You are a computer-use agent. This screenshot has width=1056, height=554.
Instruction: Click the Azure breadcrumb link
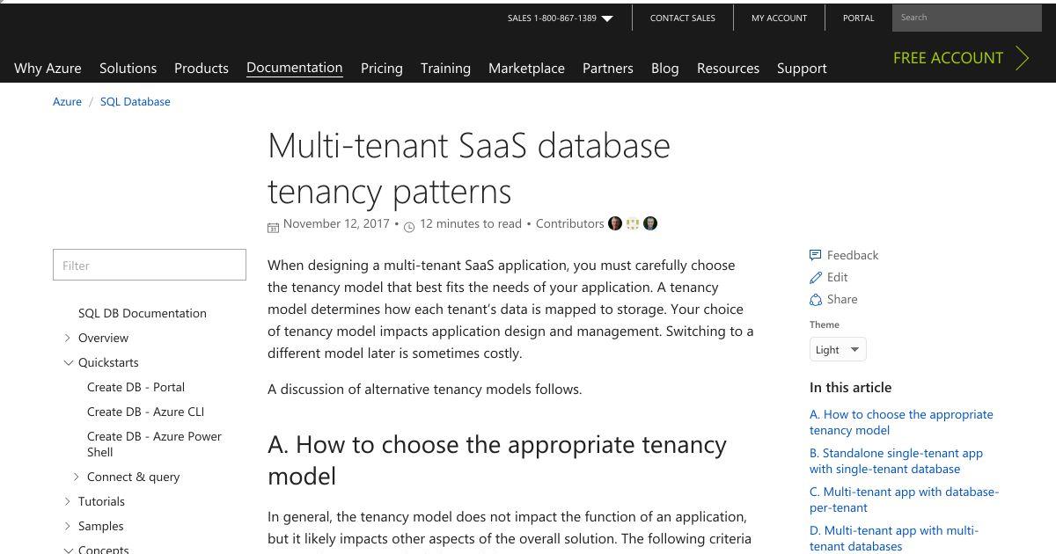[x=67, y=101]
